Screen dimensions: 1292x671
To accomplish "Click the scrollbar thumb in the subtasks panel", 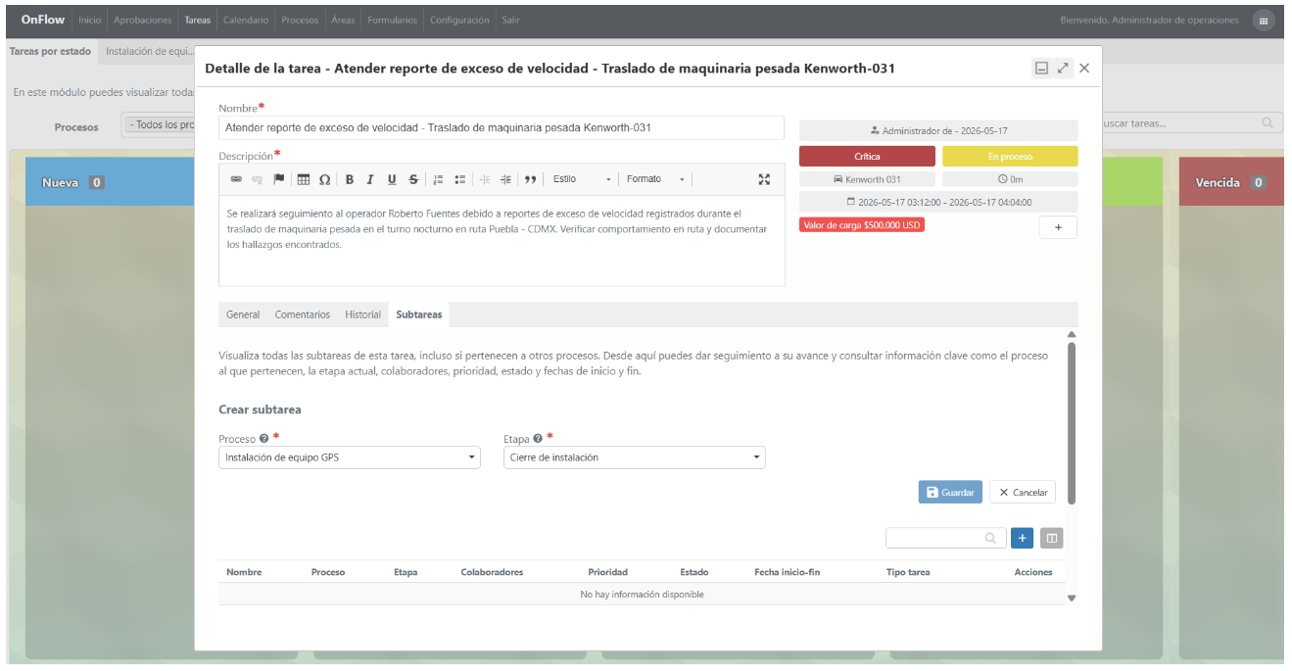I will [1071, 423].
